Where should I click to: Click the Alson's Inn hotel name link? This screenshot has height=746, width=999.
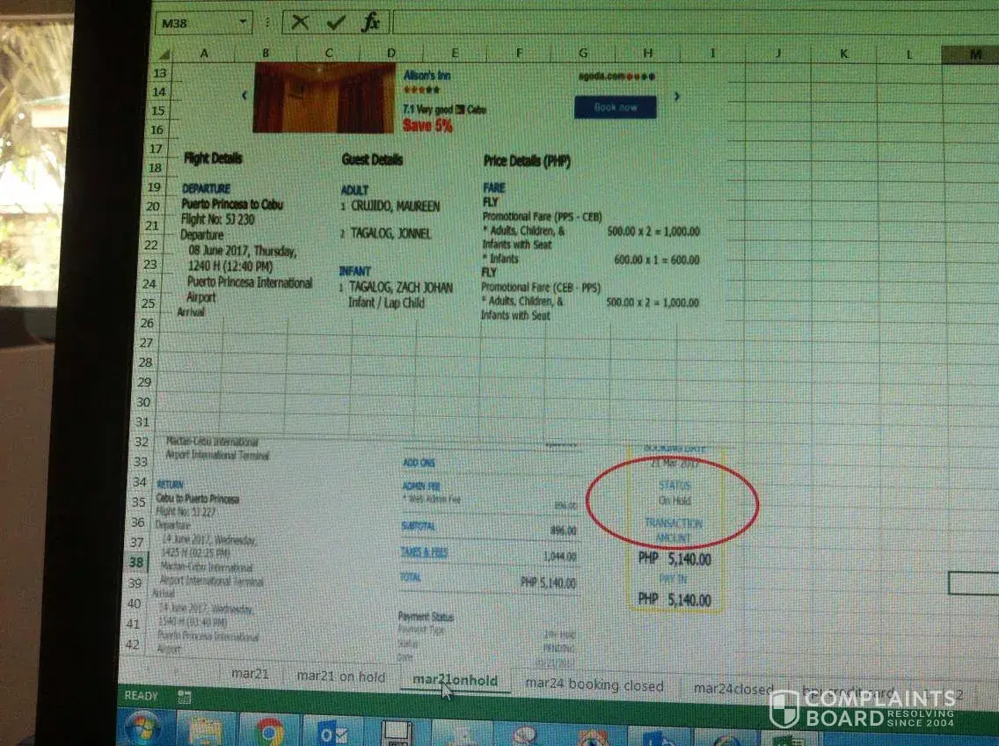427,76
